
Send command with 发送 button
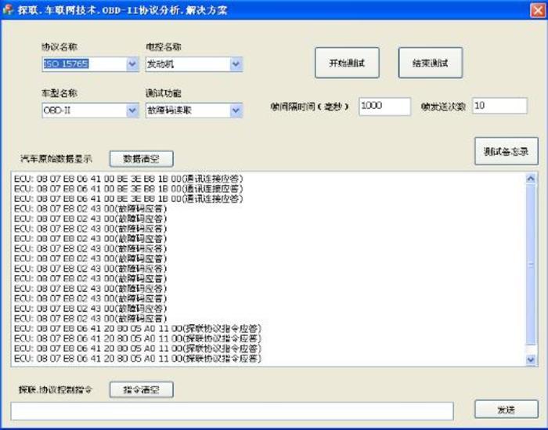click(506, 410)
